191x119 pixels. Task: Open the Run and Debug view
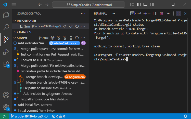click(x=6, y=52)
